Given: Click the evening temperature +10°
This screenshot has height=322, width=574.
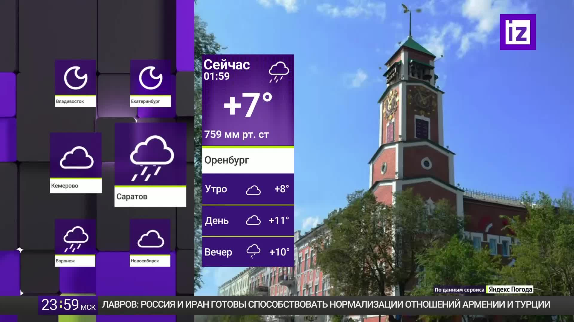Looking at the screenshot, I should tap(280, 252).
